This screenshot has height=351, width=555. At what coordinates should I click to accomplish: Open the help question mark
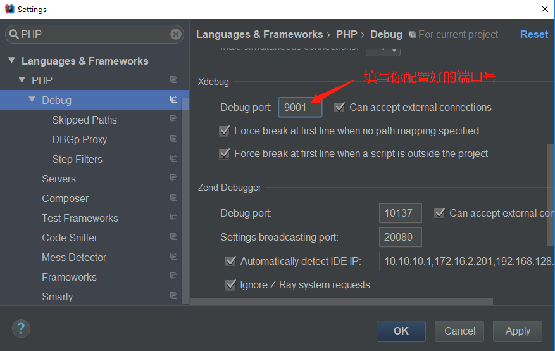pyautogui.click(x=21, y=329)
